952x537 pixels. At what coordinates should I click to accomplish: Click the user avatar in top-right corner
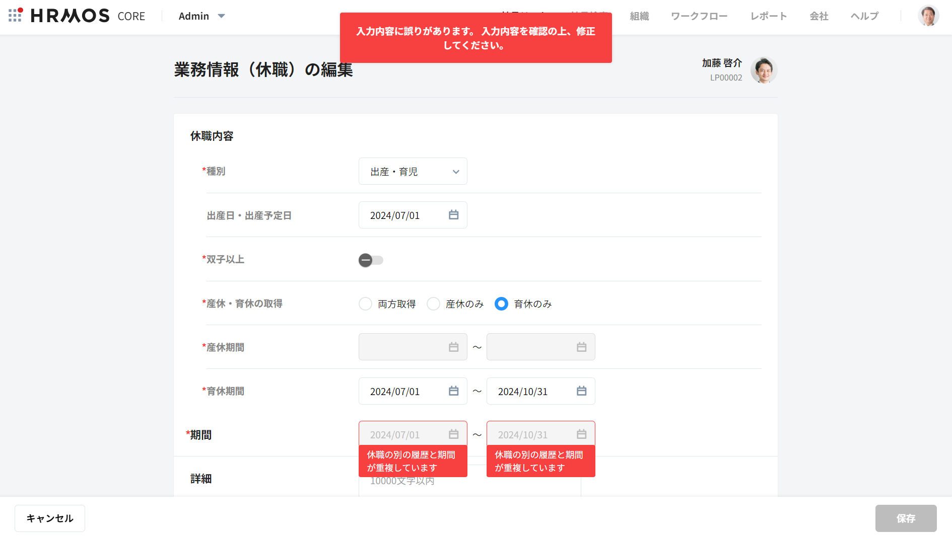928,16
